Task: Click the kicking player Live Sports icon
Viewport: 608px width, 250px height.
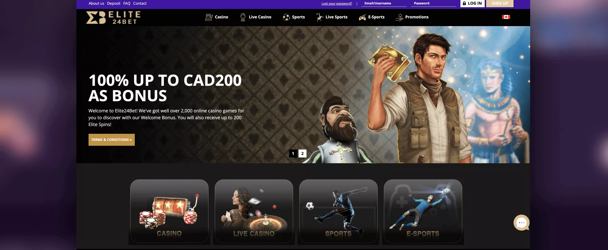Action: tap(320, 17)
